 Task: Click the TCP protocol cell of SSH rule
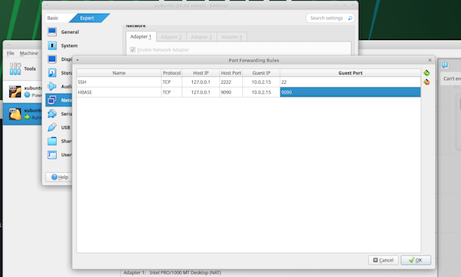[x=171, y=82]
